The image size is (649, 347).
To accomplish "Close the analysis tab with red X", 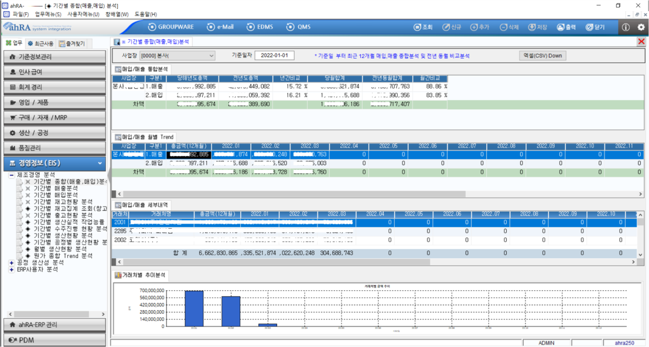I will tap(641, 42).
